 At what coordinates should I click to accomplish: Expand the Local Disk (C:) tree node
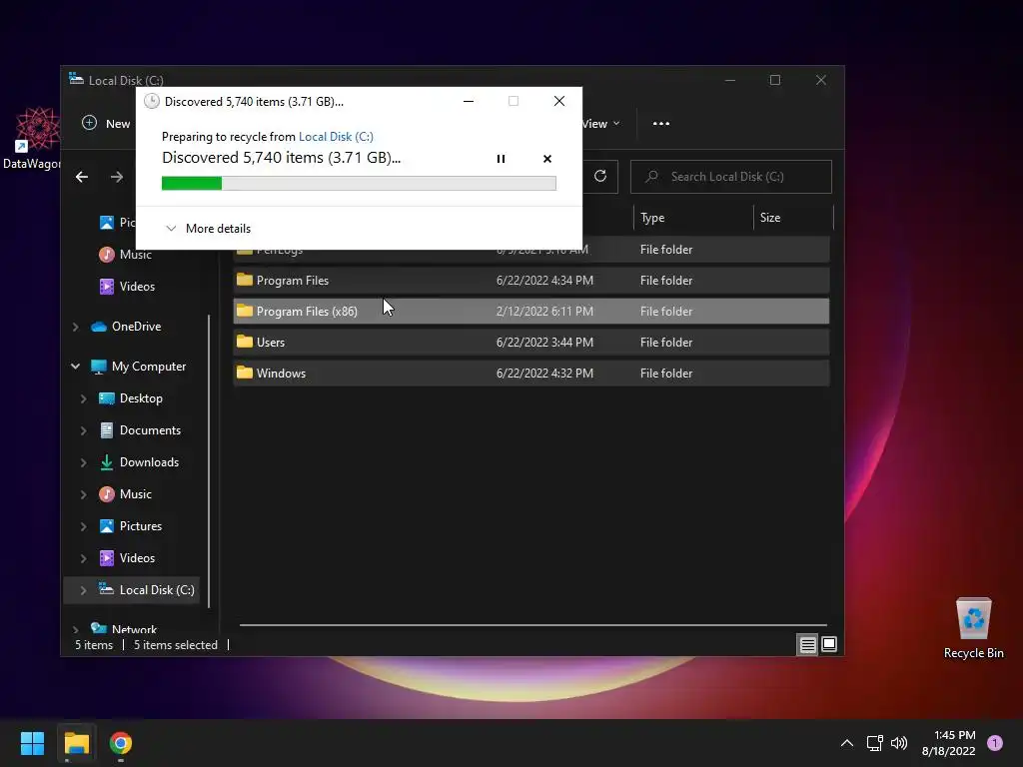tap(83, 590)
